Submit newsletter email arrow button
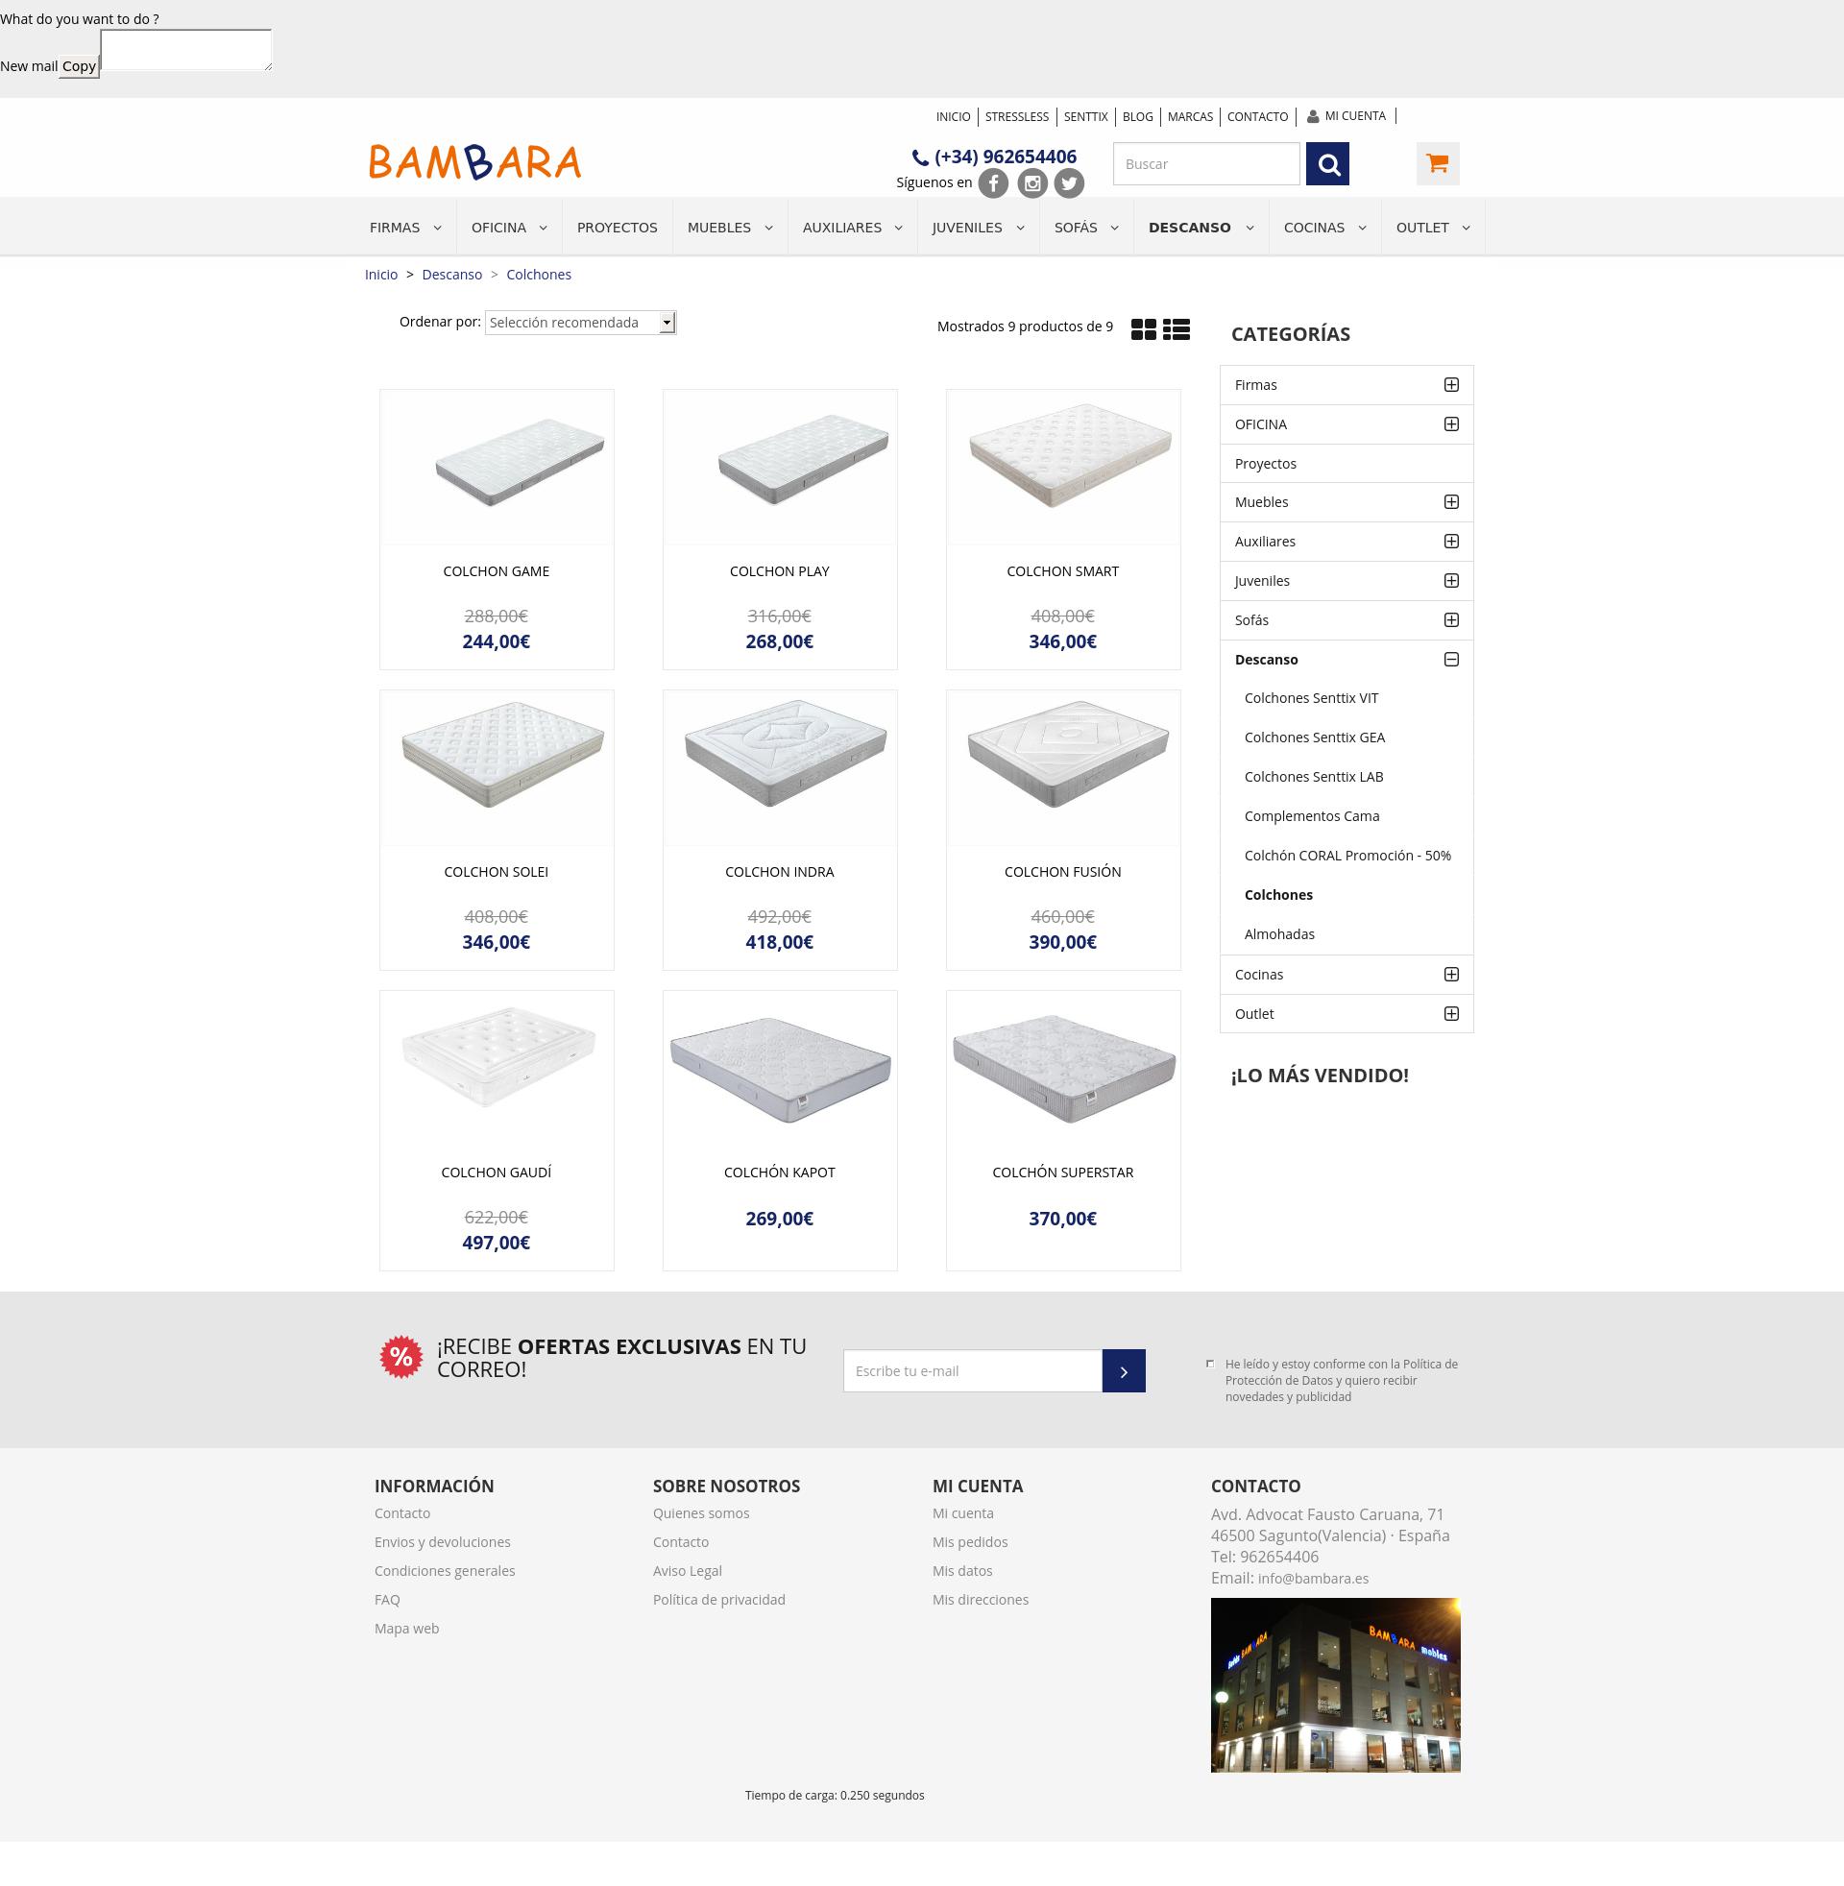Screen dimensions: 1844x1886 coord(1124,1371)
